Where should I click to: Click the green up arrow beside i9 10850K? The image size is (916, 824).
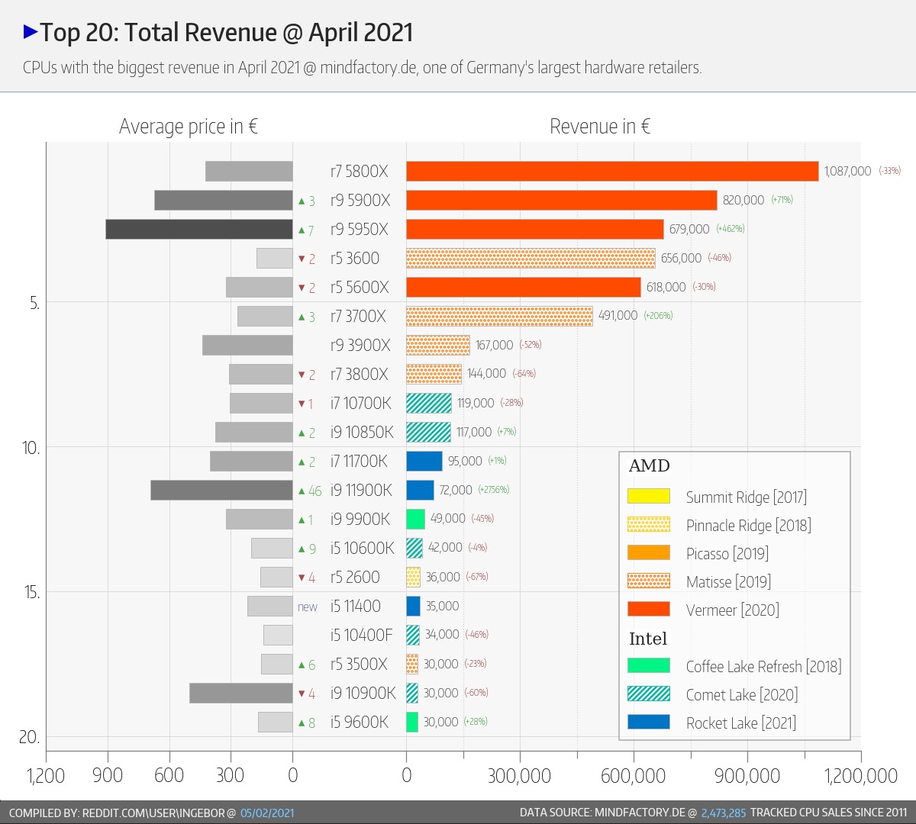tap(302, 433)
